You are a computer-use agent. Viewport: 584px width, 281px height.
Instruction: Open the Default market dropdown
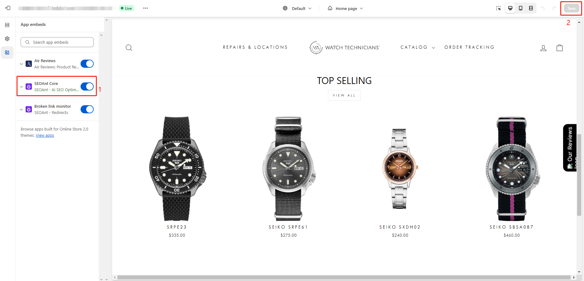point(297,8)
